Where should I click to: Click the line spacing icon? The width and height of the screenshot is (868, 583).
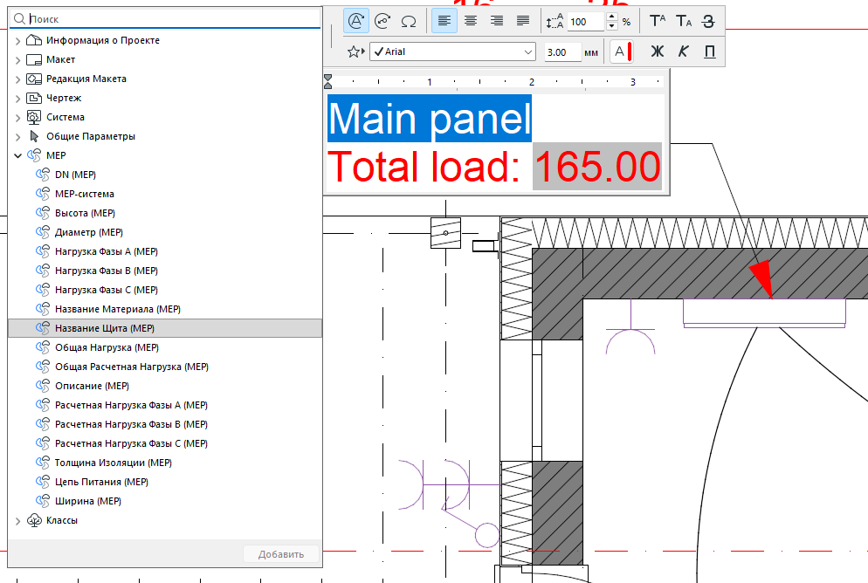coord(555,22)
